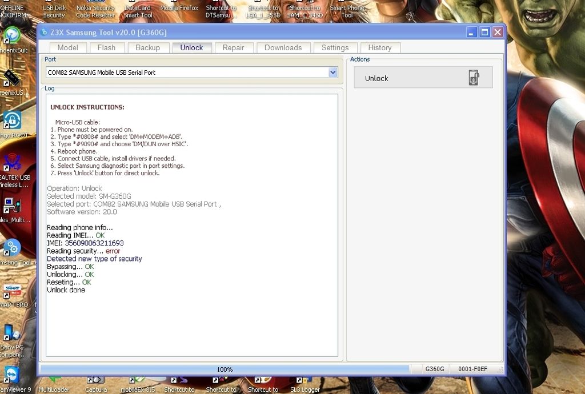Click the 100% progress bar

pyautogui.click(x=225, y=369)
